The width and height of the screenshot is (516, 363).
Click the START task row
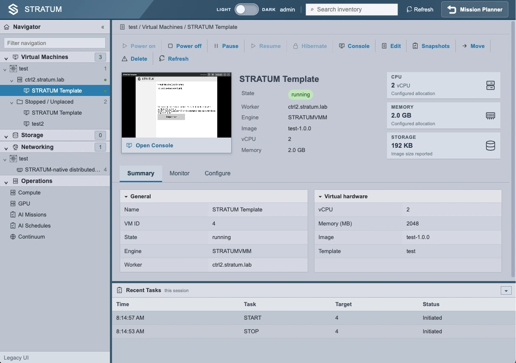click(x=314, y=318)
